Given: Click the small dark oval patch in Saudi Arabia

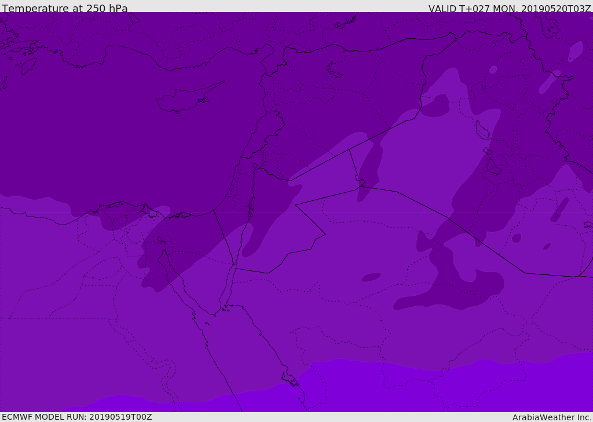Looking at the screenshot, I should [x=371, y=277].
